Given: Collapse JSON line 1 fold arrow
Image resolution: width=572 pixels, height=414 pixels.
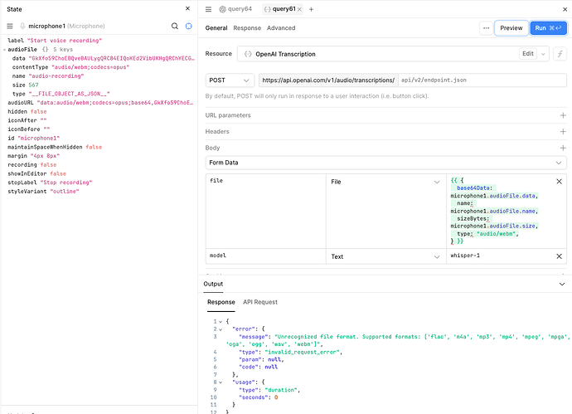Looking at the screenshot, I should [x=221, y=322].
